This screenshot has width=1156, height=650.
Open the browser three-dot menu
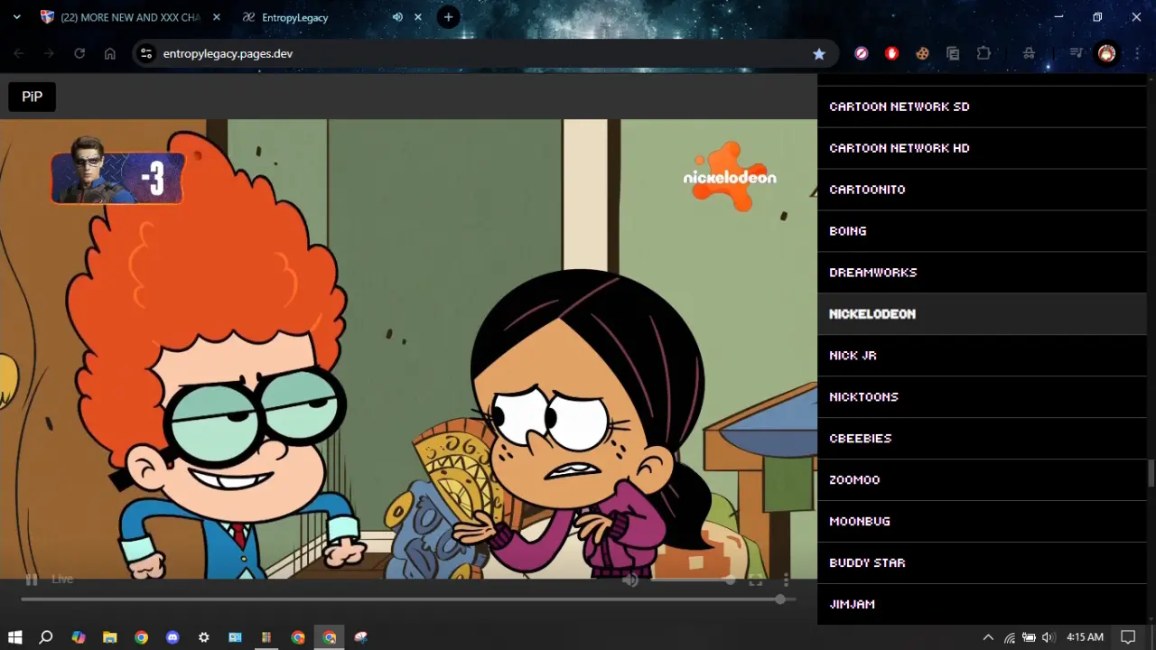[1136, 53]
